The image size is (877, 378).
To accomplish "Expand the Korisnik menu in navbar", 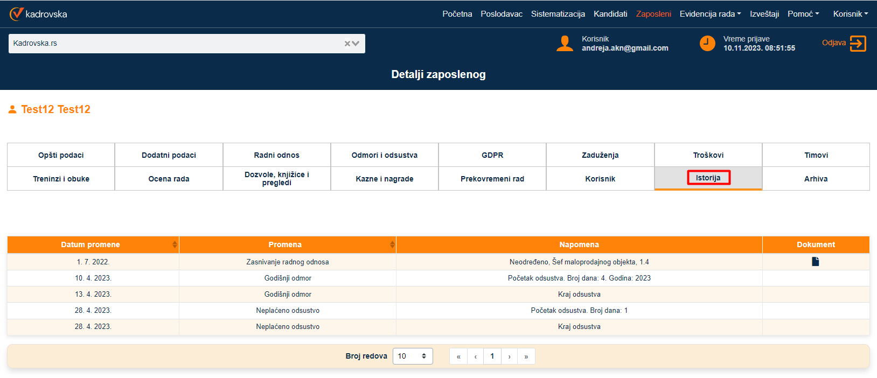I will click(850, 14).
